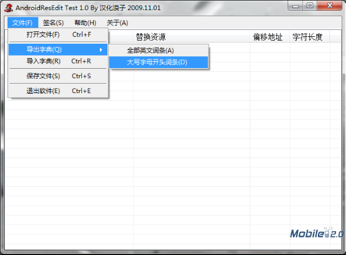Open the 签名(S) menu
Viewport: 346px width, 255px height.
(x=53, y=22)
